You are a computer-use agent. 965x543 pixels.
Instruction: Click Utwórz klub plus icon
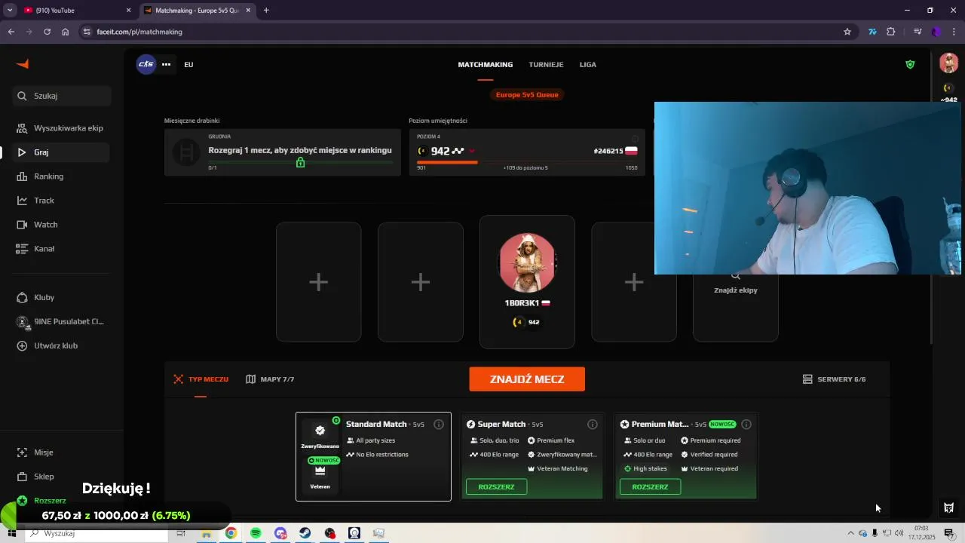point(22,345)
